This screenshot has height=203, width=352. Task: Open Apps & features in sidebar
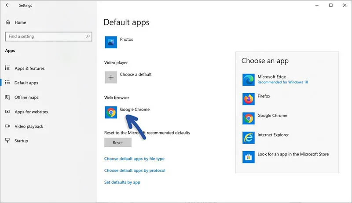tap(29, 69)
